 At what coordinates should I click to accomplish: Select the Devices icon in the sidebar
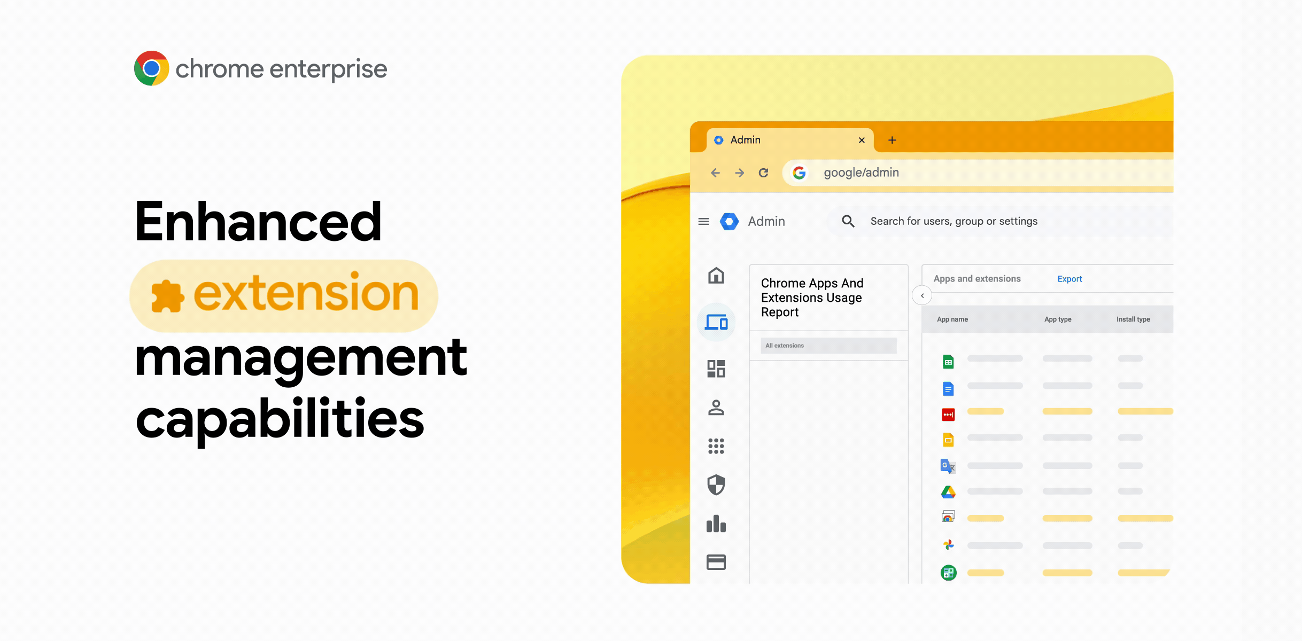(x=716, y=322)
